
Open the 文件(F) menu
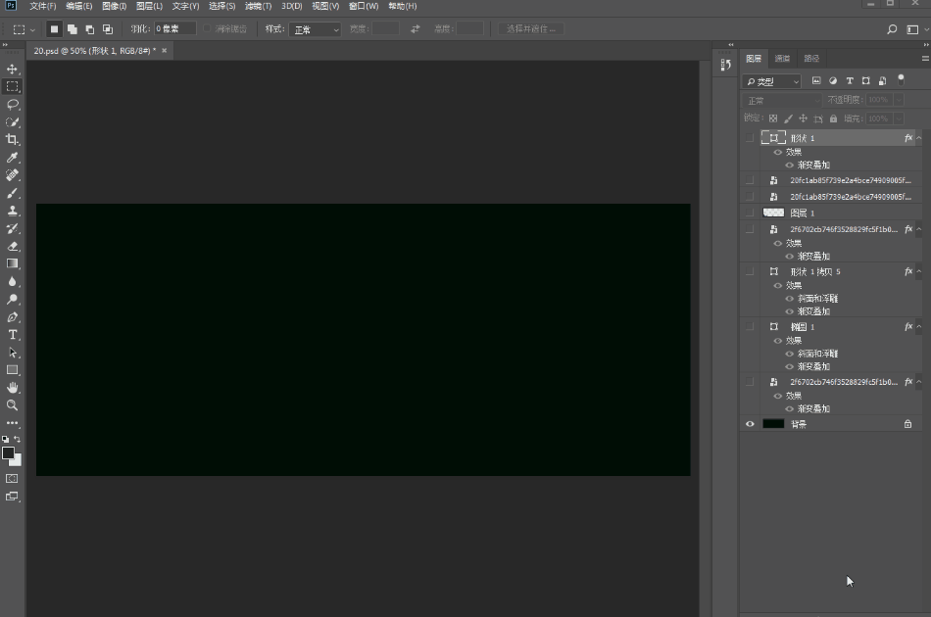43,6
